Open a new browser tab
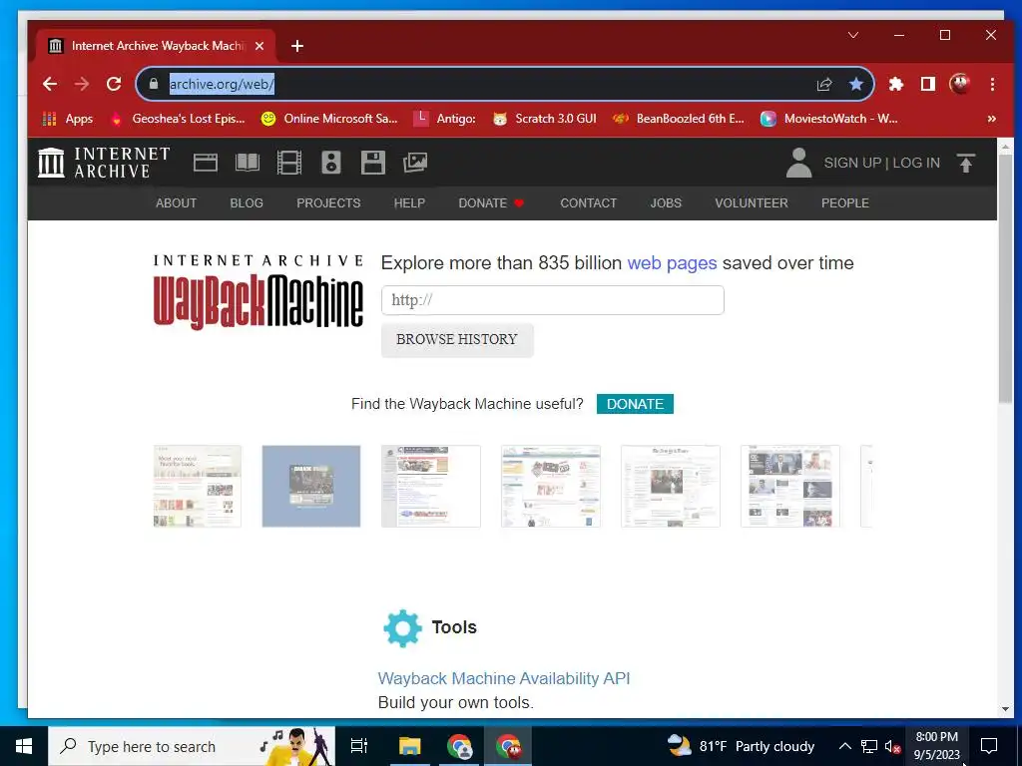The image size is (1022, 766). click(297, 46)
